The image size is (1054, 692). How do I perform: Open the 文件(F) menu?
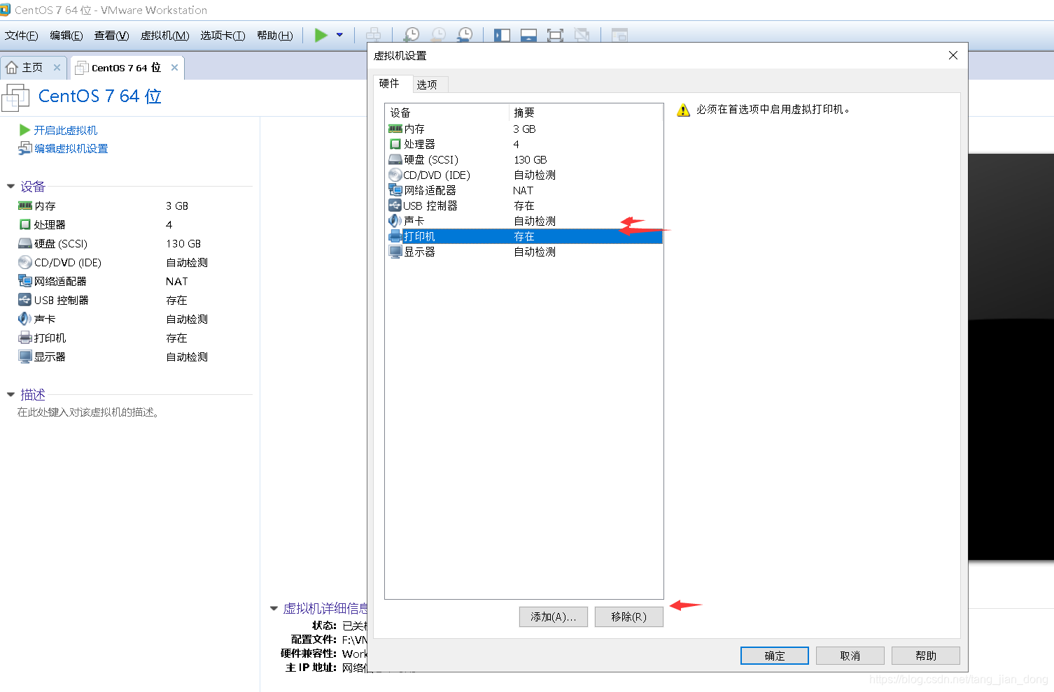(x=22, y=36)
